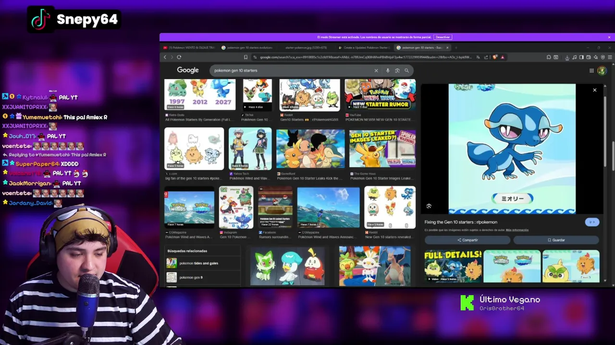615x345 pixels.
Task: Switch to 'pokemon gen 10 starters evolution' tab
Action: (247, 47)
